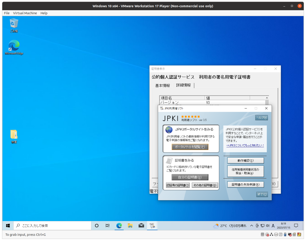The width and height of the screenshot is (306, 241).
Task: Click the JPKI利用者ソフト title bar icon
Action: (161, 108)
